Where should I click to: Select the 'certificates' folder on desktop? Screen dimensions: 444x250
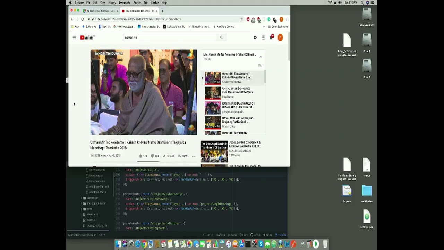coord(367,194)
